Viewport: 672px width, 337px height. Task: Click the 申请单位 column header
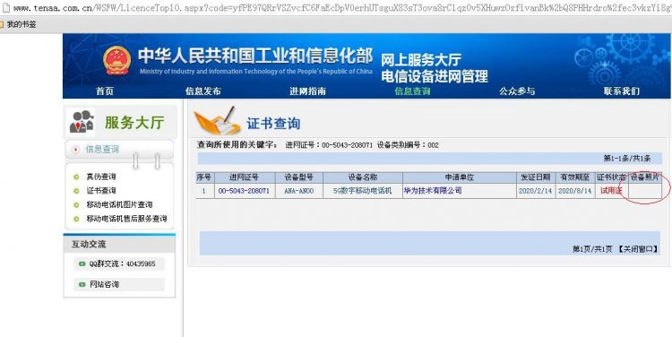[460, 177]
